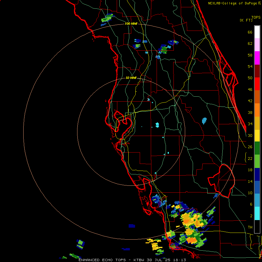Click the gold legend color block
Viewport: 262px width, 262px height.
click(257, 123)
